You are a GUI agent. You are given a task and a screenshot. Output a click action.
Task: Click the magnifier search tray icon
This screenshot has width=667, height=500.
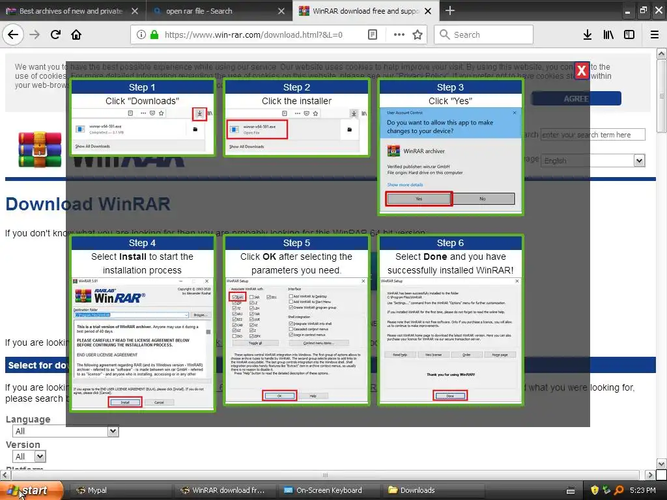(619, 490)
